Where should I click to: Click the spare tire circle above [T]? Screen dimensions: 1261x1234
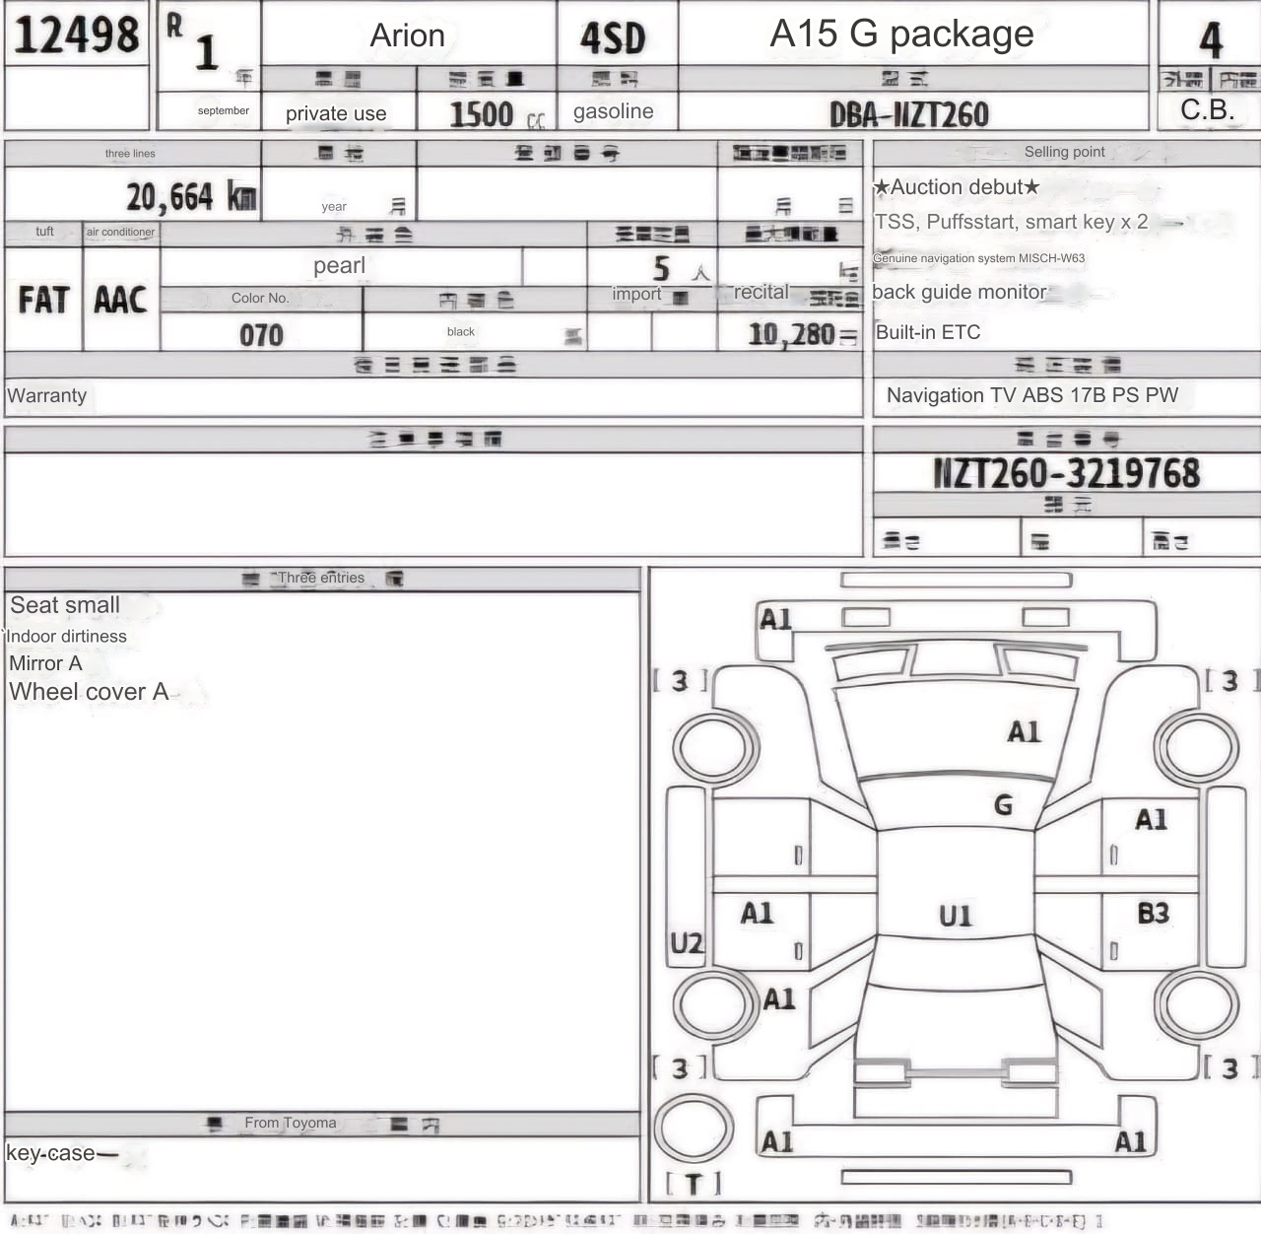click(x=694, y=1128)
